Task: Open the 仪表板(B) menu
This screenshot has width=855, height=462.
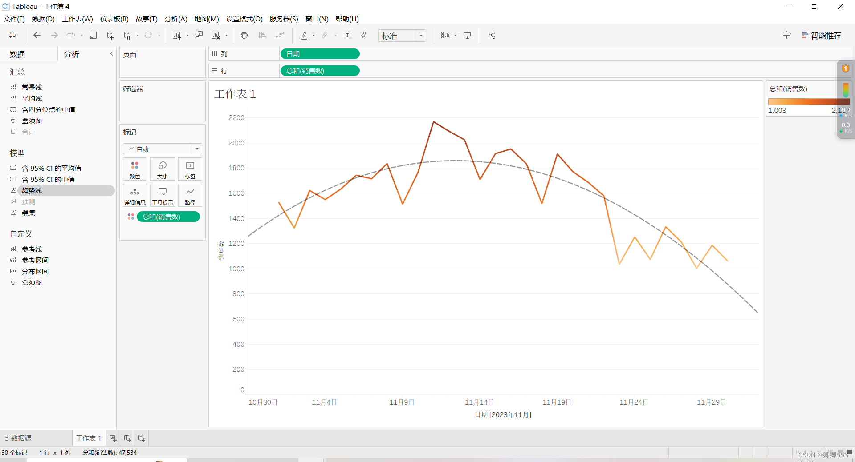Action: tap(114, 19)
